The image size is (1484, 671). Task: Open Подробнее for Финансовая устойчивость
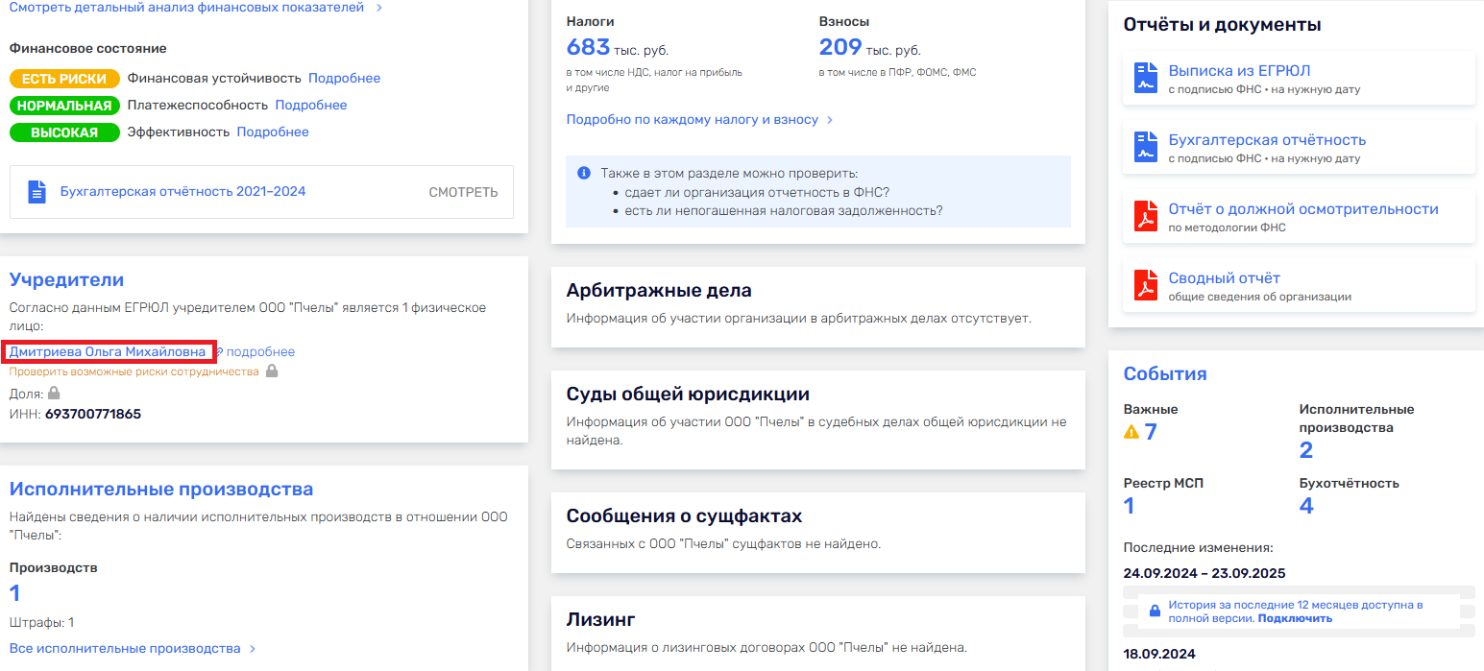[344, 79]
